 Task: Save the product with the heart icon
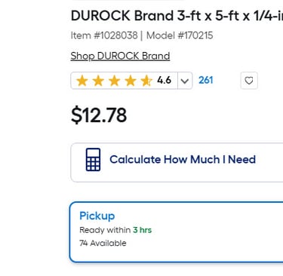coord(249,81)
